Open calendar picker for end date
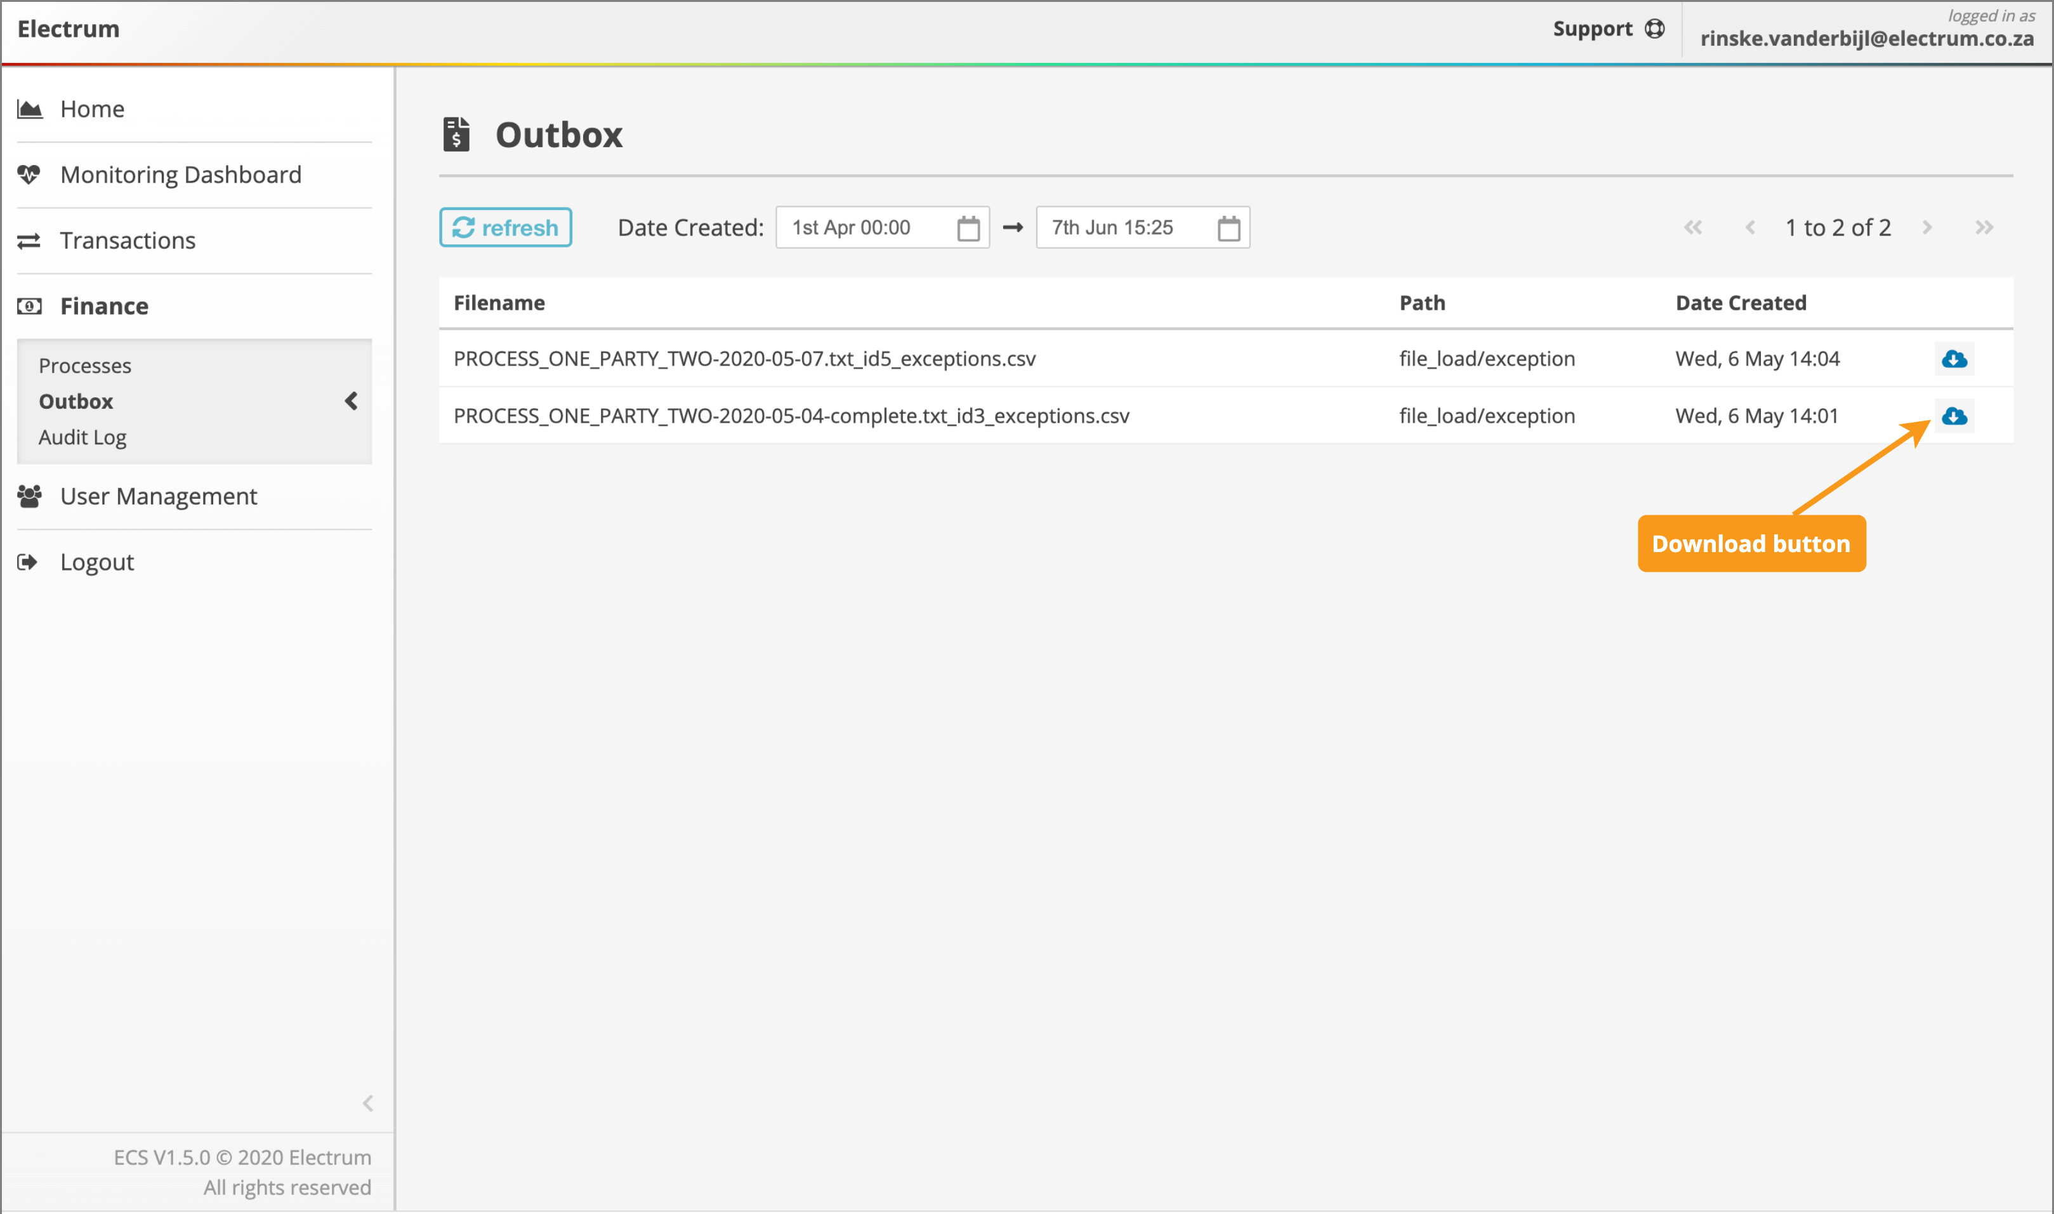Viewport: 2054px width, 1214px height. 1228,228
